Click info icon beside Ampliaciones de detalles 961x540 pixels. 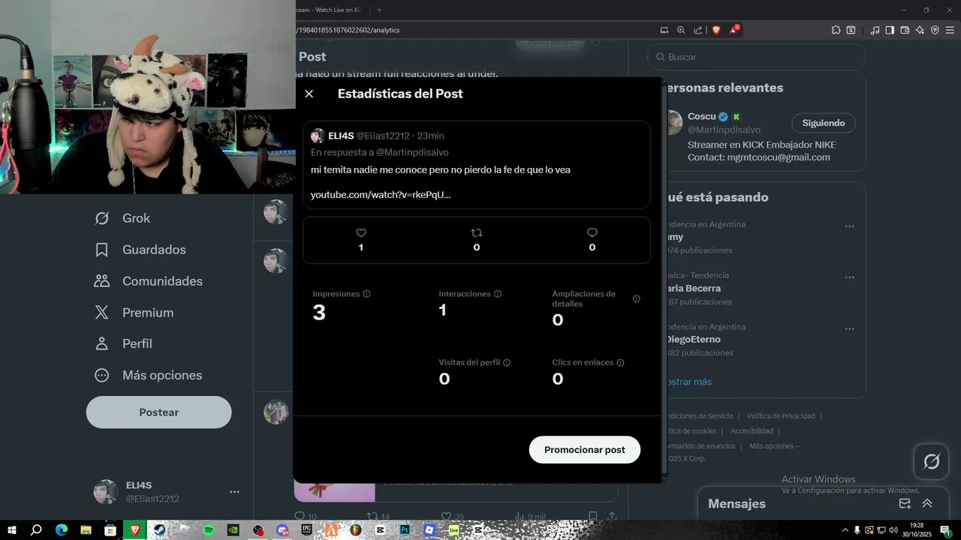[x=637, y=298]
